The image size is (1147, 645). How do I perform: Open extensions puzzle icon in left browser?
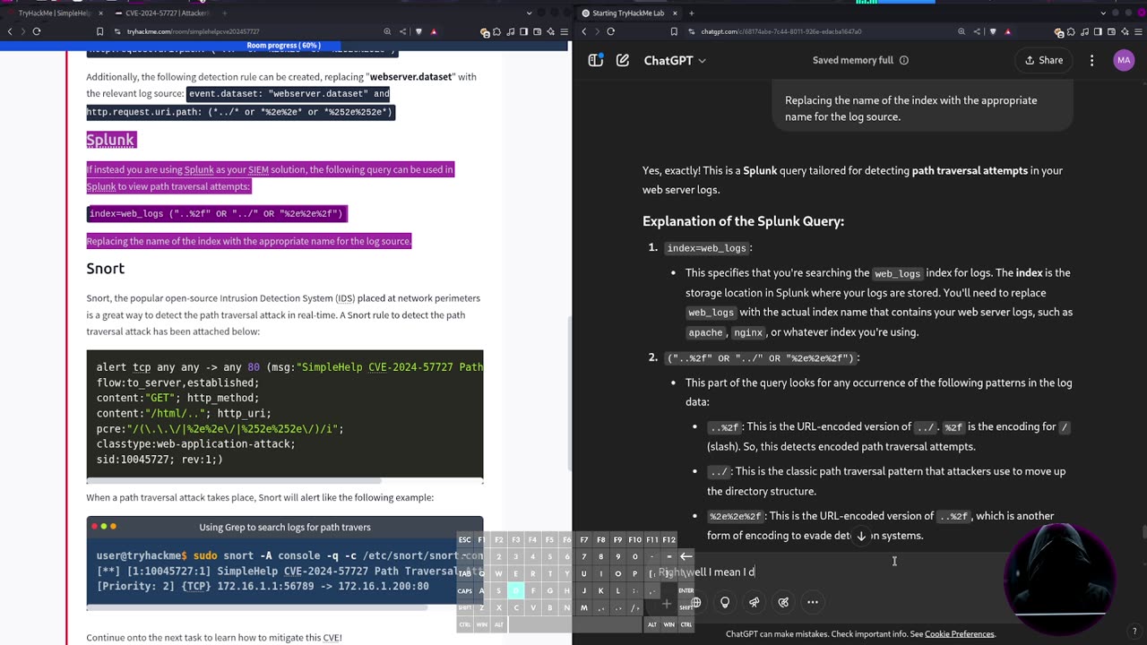click(498, 32)
